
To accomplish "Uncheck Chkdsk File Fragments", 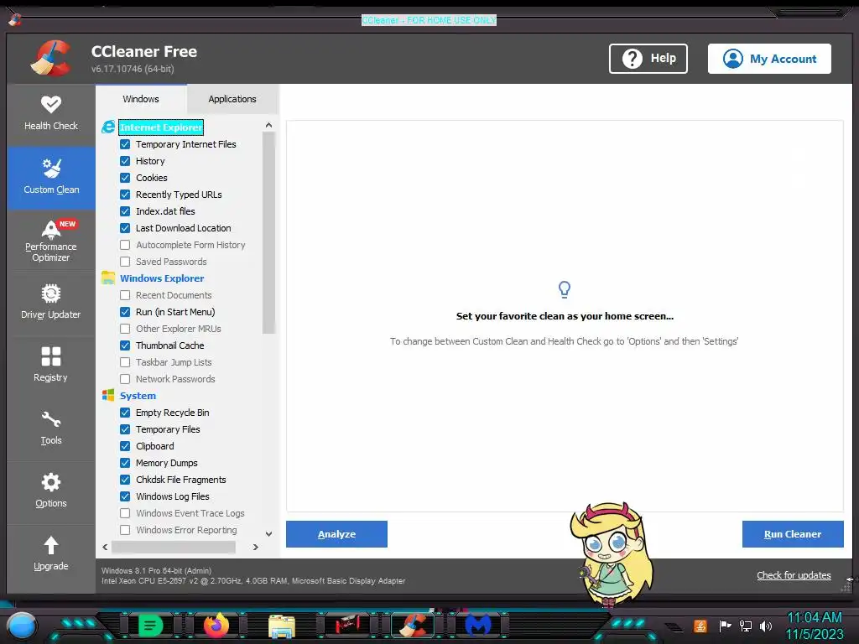I will point(125,480).
